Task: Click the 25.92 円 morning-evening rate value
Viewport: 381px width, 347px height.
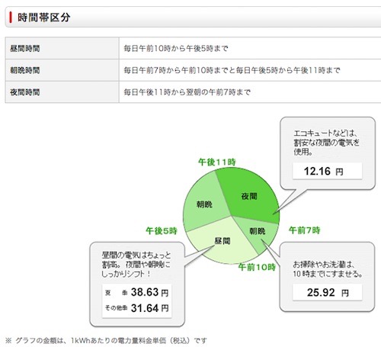Action: click(328, 292)
